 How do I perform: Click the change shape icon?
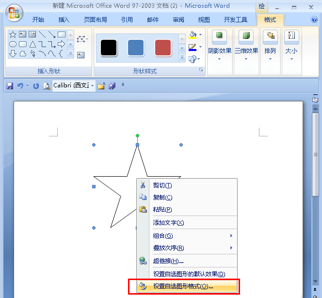pos(193,59)
